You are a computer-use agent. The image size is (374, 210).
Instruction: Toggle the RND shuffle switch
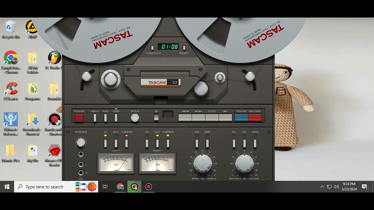tap(105, 118)
